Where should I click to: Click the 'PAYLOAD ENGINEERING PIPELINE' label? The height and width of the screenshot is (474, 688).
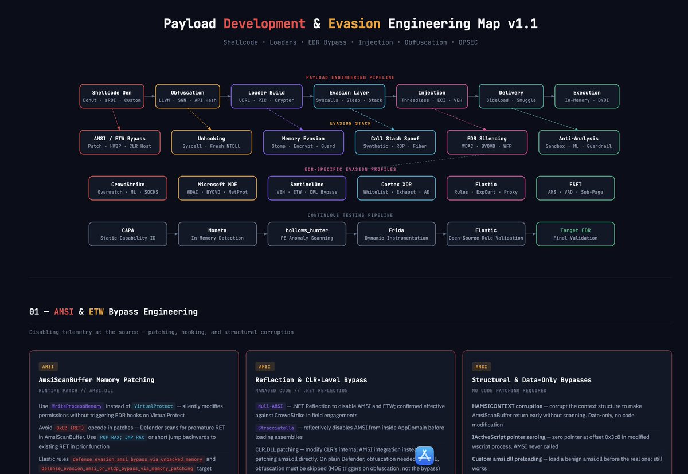[350, 77]
